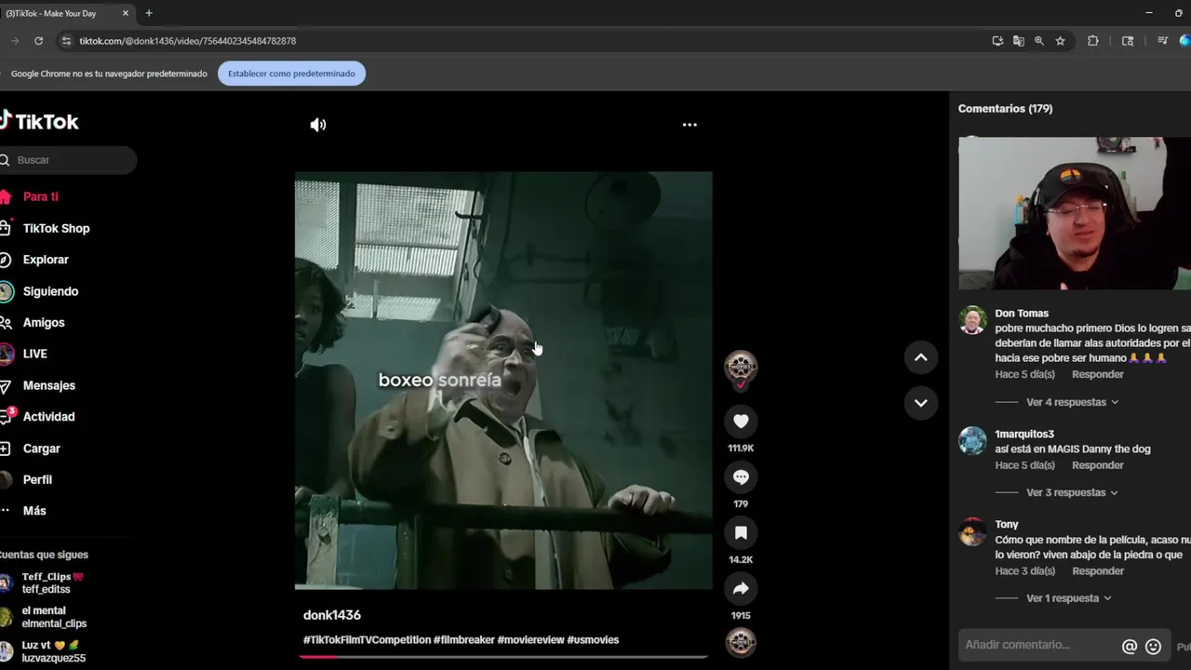Open #TikTokFilmTVCompetition hashtag
This screenshot has width=1191, height=670.
(367, 640)
